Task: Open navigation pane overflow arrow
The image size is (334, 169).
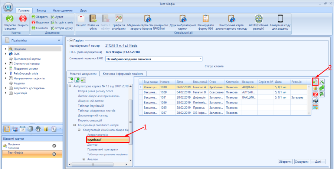Action: click(60, 129)
